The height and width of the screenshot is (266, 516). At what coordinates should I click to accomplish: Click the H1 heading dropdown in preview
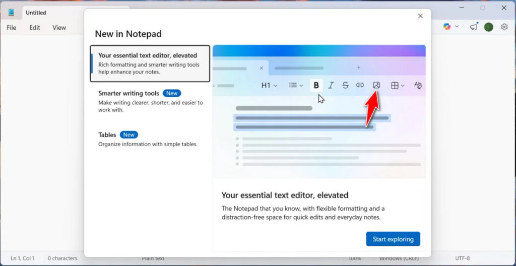tap(269, 86)
